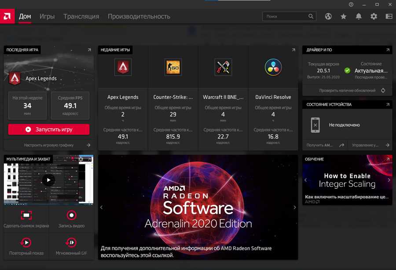Click the green up-to-date status checkmark
Viewport: 396px width, 270px height.
point(348,70)
